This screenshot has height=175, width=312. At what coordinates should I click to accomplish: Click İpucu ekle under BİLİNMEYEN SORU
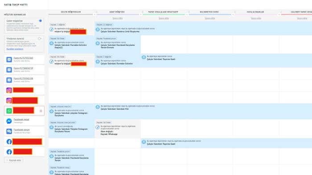210,18
